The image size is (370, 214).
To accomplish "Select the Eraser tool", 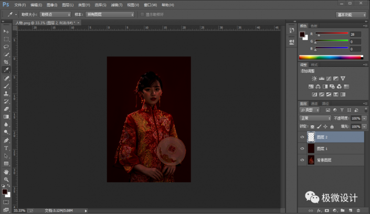I will 6,109.
